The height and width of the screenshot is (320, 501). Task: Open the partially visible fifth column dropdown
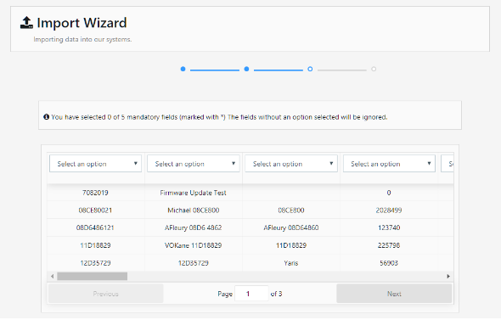(x=448, y=164)
